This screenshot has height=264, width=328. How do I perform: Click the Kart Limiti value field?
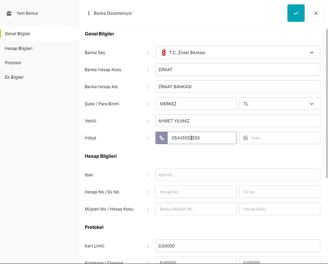click(x=238, y=246)
